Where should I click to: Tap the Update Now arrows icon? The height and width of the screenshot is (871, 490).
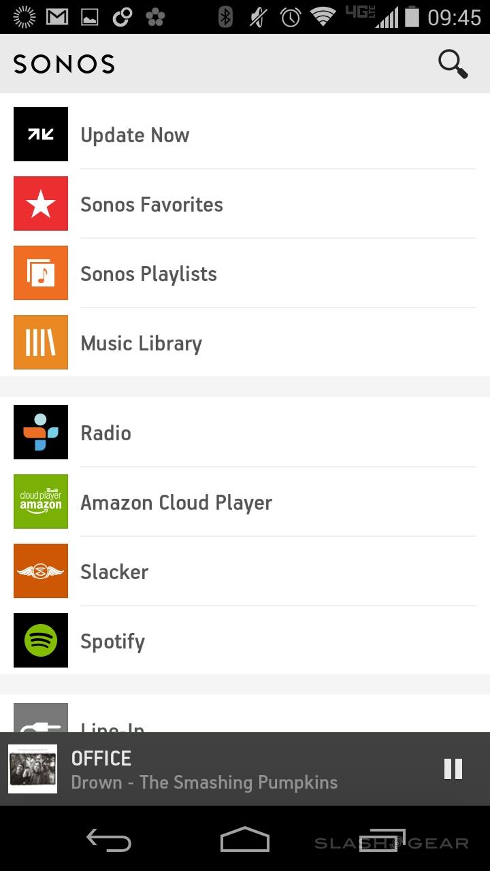[x=41, y=134]
